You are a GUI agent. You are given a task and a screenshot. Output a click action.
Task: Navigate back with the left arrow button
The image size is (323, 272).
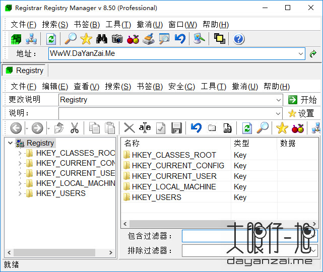tap(16, 128)
